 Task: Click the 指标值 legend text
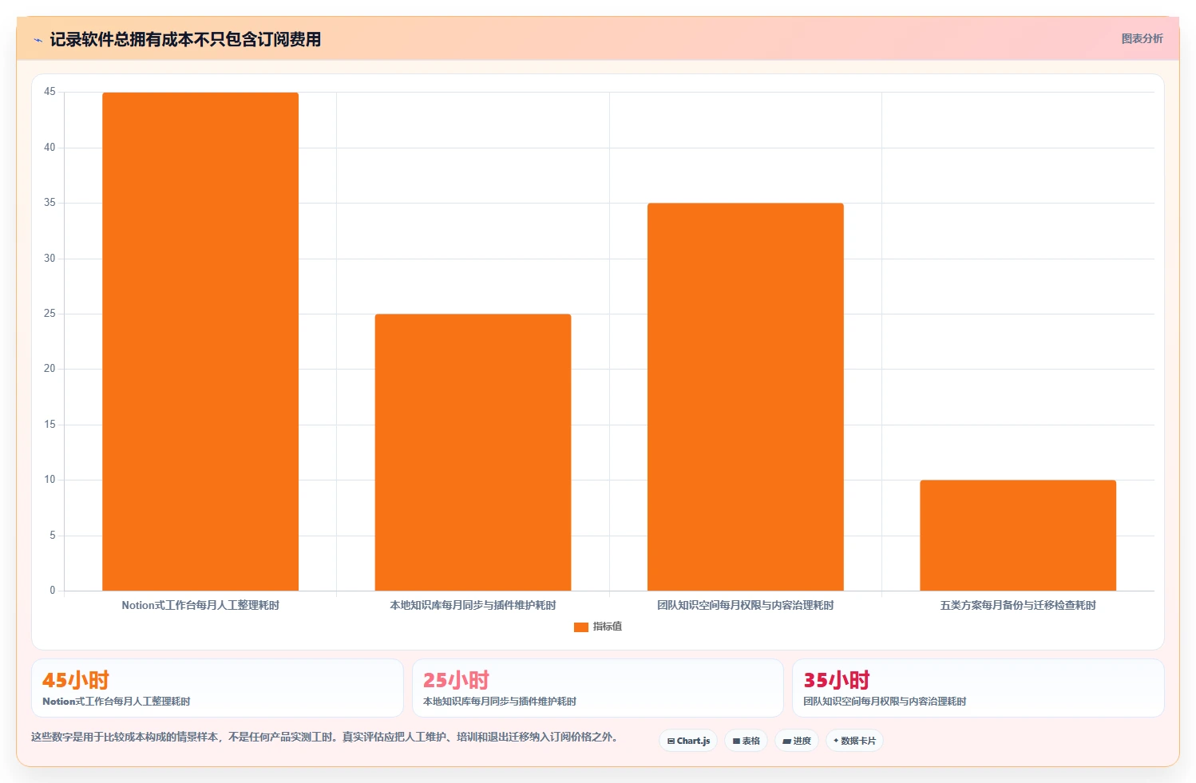click(608, 627)
